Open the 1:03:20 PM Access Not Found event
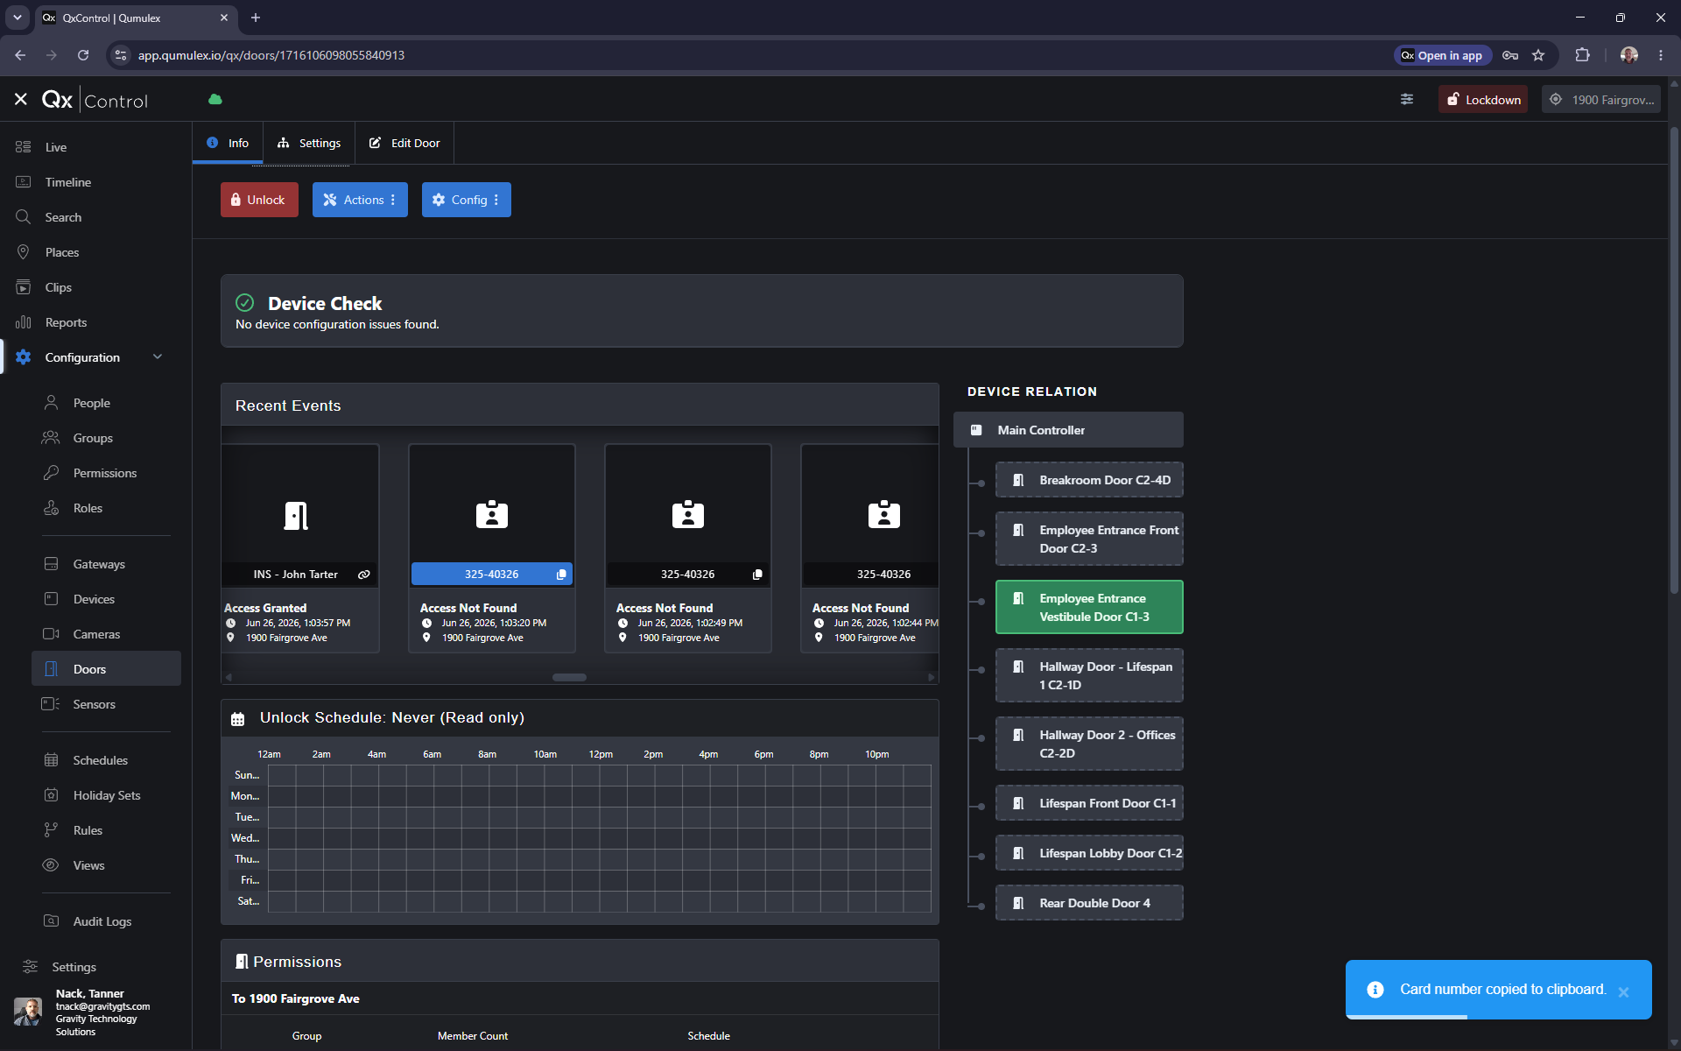1681x1051 pixels. tap(492, 547)
